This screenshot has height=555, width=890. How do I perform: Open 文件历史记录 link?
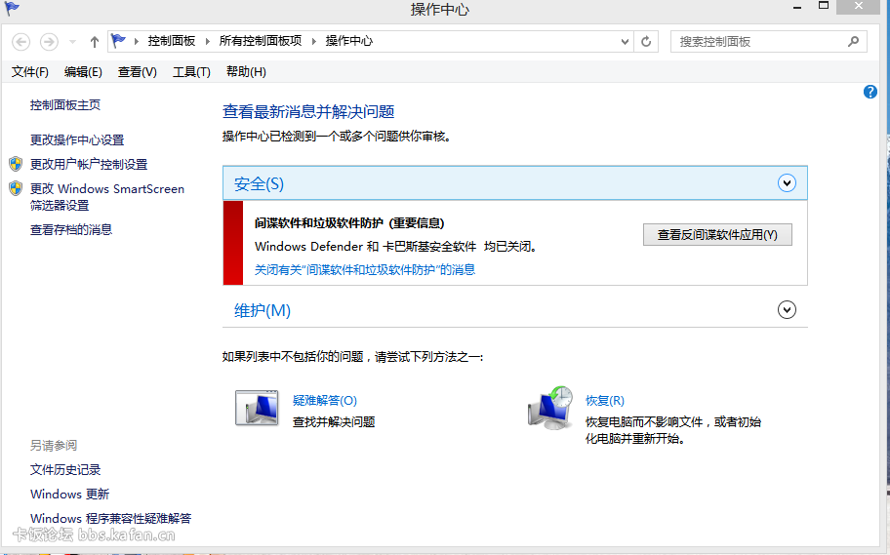tap(65, 470)
